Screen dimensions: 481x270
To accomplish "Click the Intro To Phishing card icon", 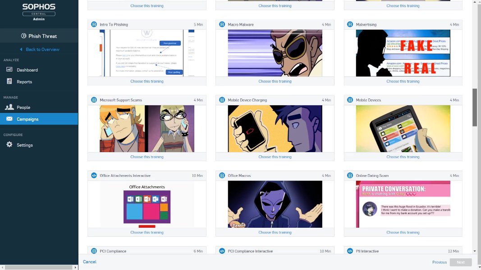I will tap(94, 24).
